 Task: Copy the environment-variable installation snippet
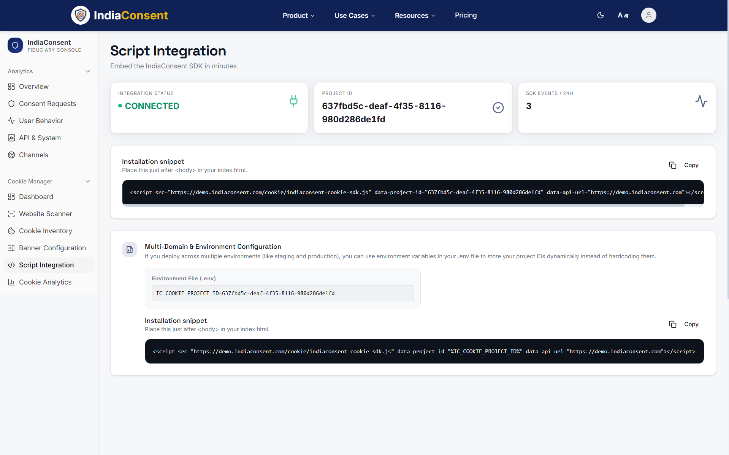684,324
